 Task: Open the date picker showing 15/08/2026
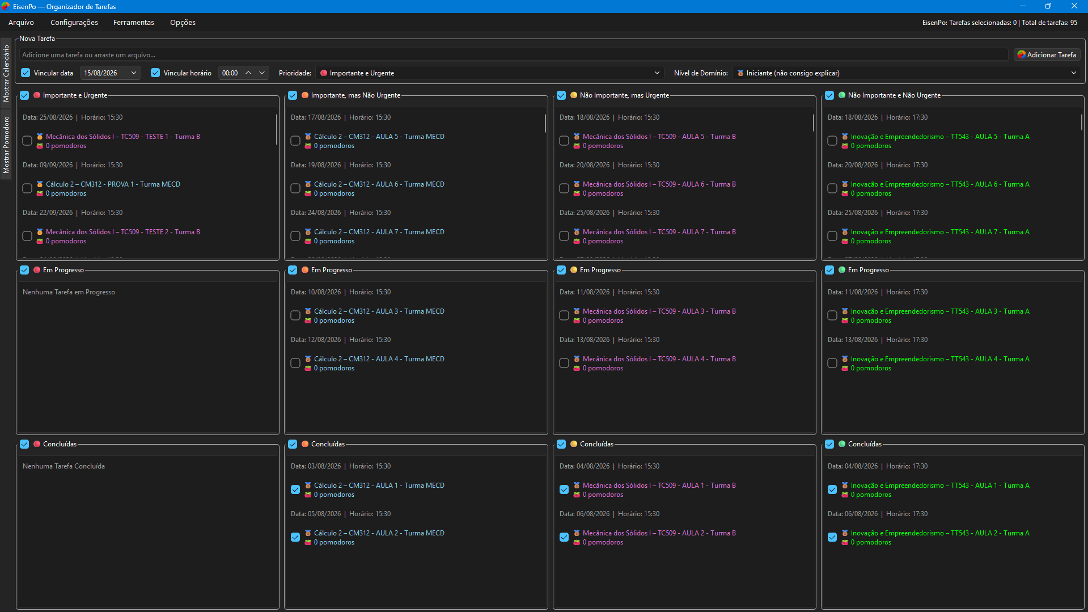click(x=110, y=73)
